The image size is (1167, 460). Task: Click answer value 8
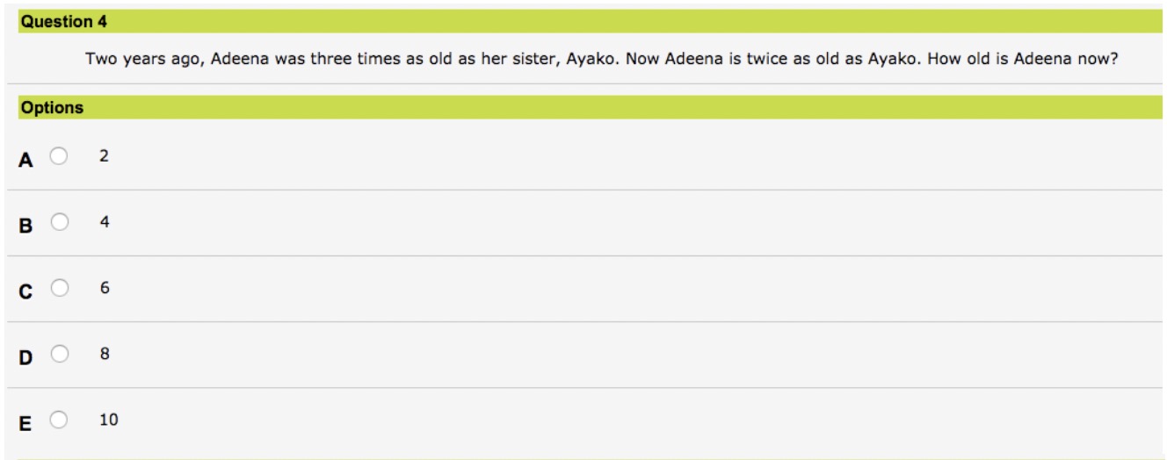tap(104, 355)
